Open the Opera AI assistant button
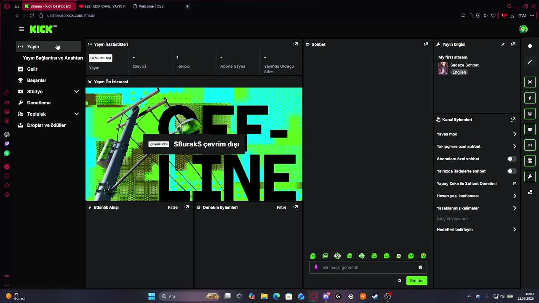The width and height of the screenshot is (539, 303). pyautogui.click(x=522, y=16)
